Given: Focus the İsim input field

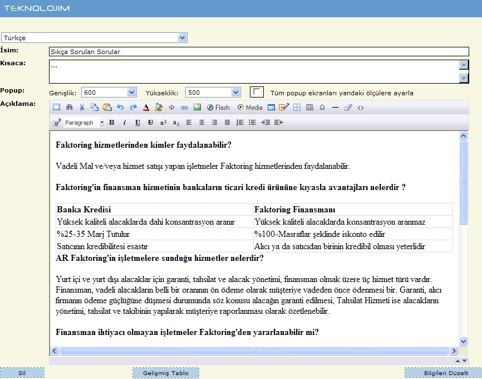Looking at the screenshot, I should click(259, 51).
